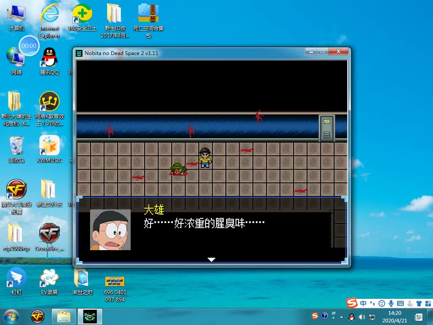Open the soft keyboard on Sogou bar
The width and height of the screenshot is (433, 325).
point(400,303)
